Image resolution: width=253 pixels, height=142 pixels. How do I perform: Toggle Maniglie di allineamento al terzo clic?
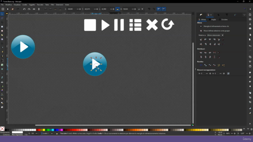201,26
